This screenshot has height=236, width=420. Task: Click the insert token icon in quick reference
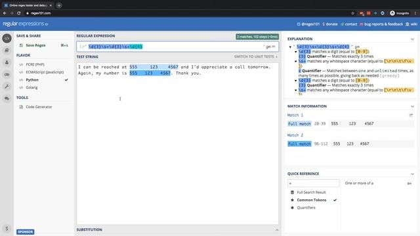tap(409, 184)
